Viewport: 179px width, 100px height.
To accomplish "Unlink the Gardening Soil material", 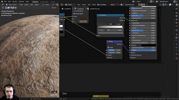I will [144, 5].
